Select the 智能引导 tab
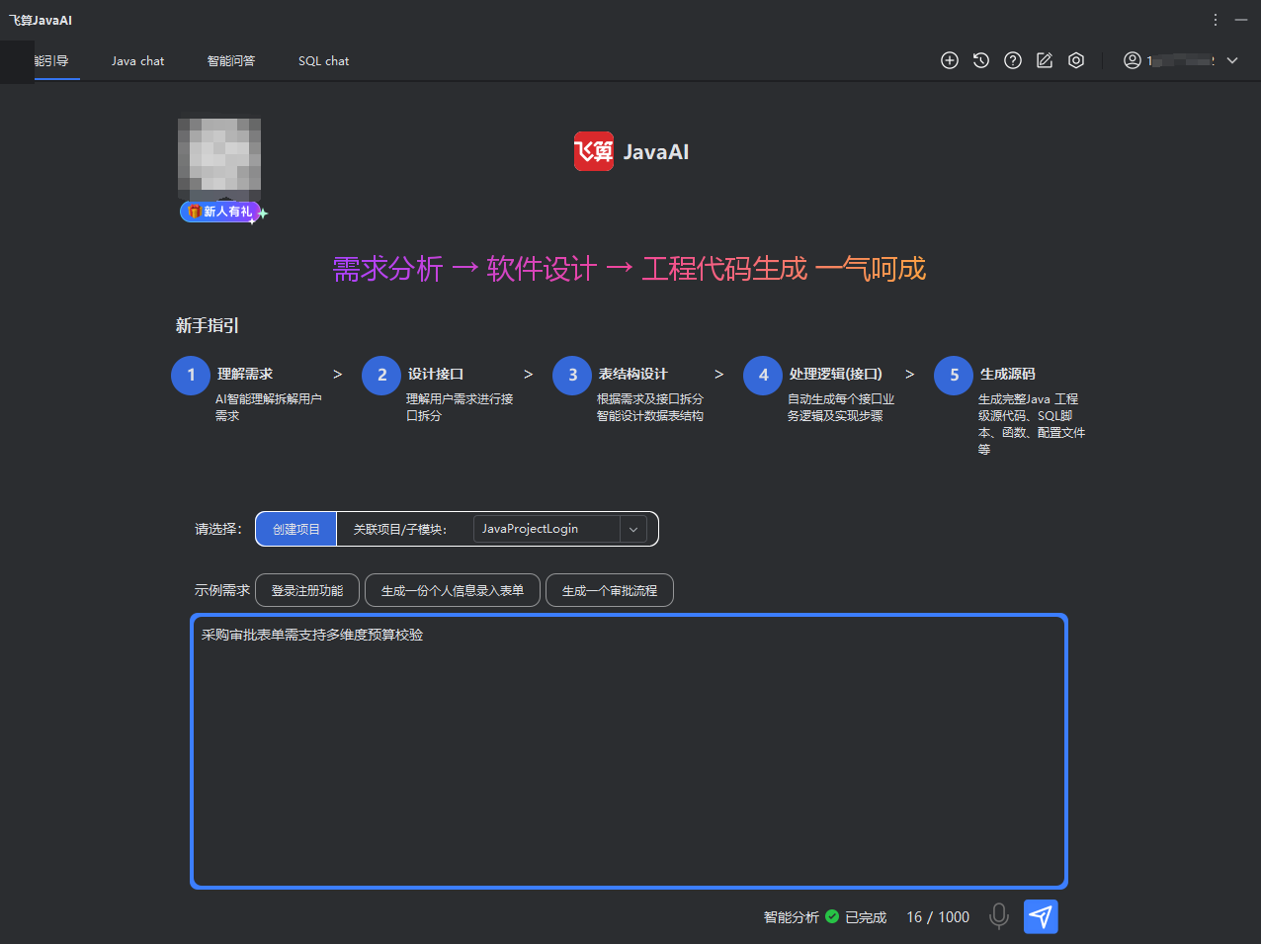 (x=50, y=61)
